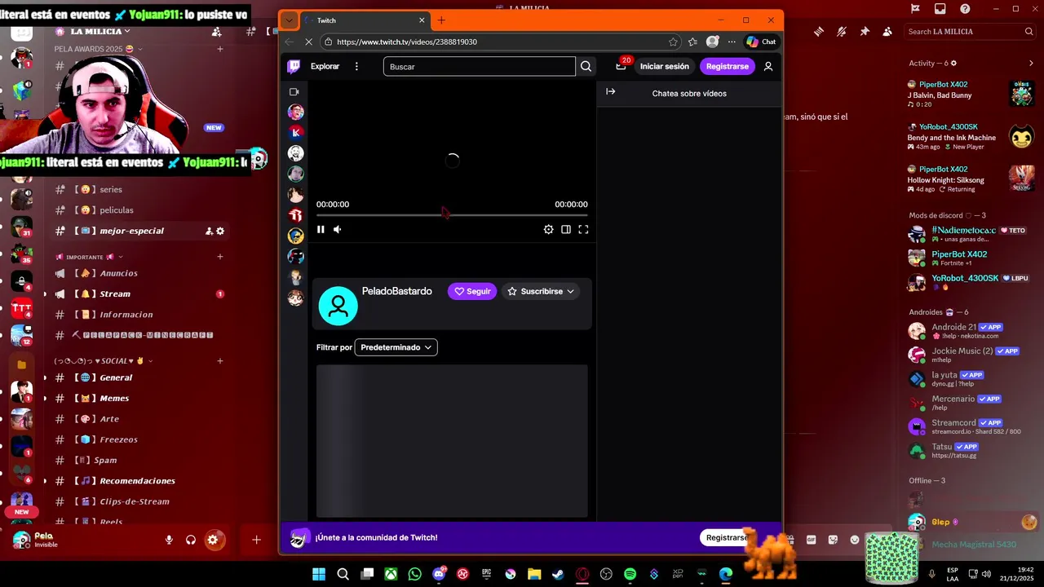Focus Search LA MILICIA field in Discord
This screenshot has width=1044, height=587.
pyautogui.click(x=970, y=32)
